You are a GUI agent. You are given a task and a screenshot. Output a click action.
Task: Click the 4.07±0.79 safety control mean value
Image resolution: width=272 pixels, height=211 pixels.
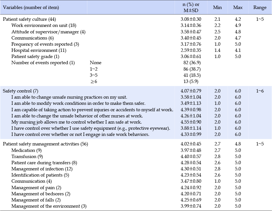tap(191, 91)
